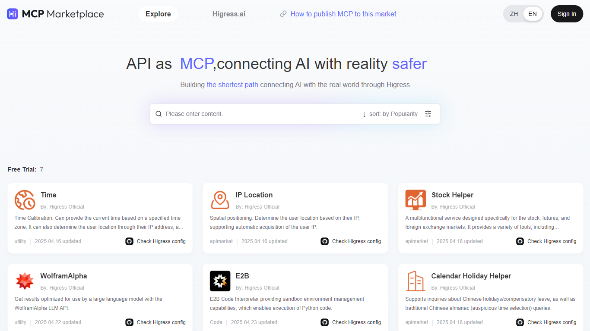The image size is (590, 331).
Task: Open the WolframAlpha card title
Action: (63, 276)
